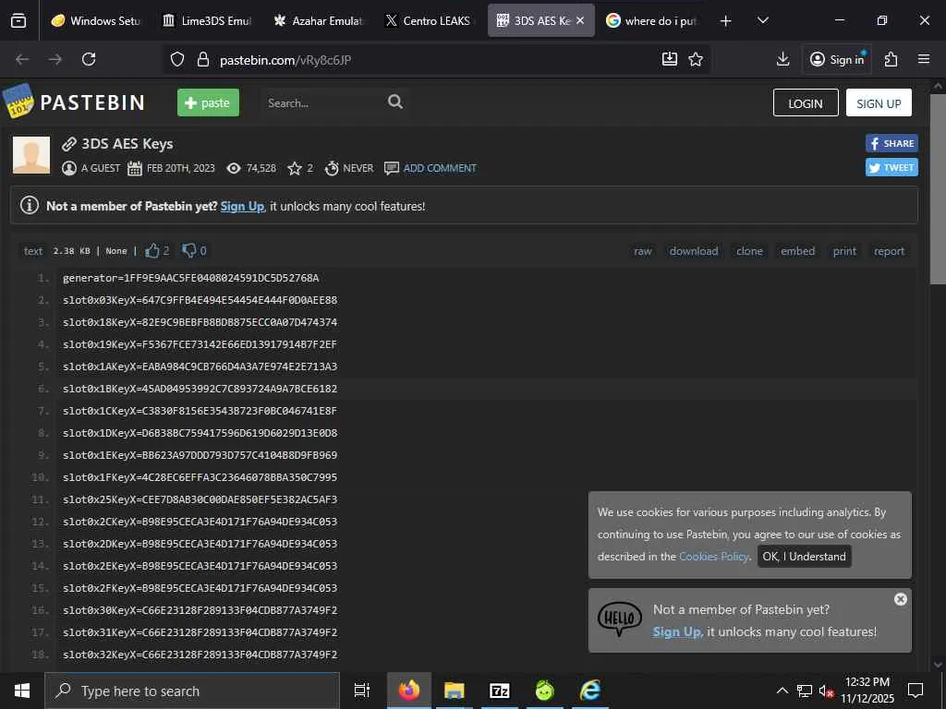
Task: Click the Pastebin logo icon
Action: pyautogui.click(x=18, y=102)
